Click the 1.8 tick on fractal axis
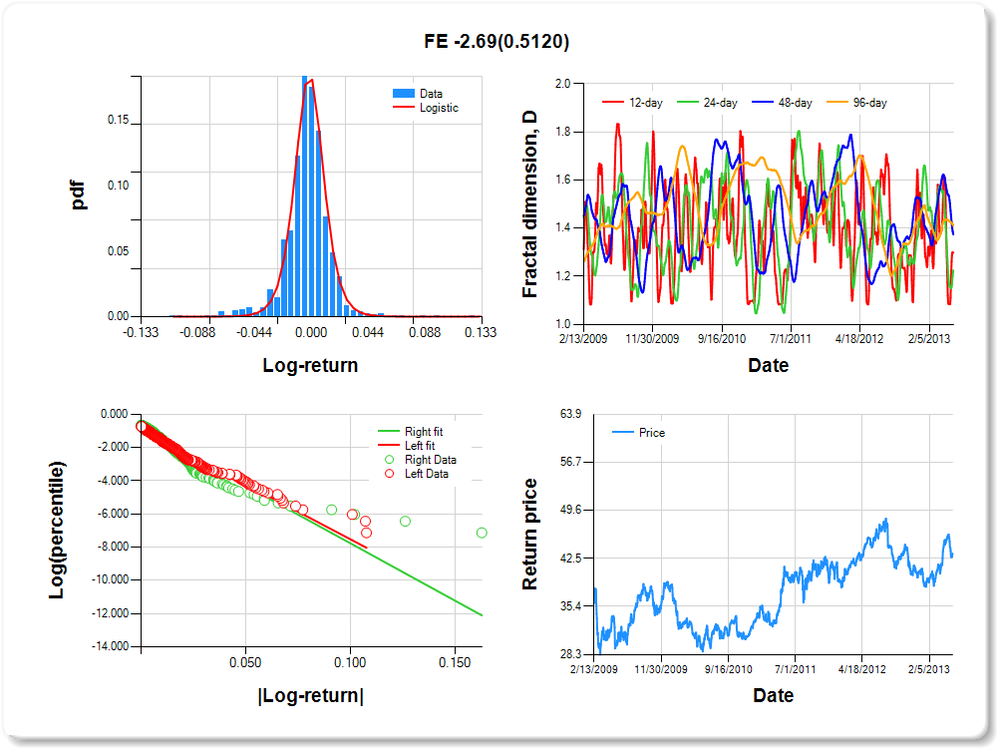Screen dimensions: 997x748 562,132
